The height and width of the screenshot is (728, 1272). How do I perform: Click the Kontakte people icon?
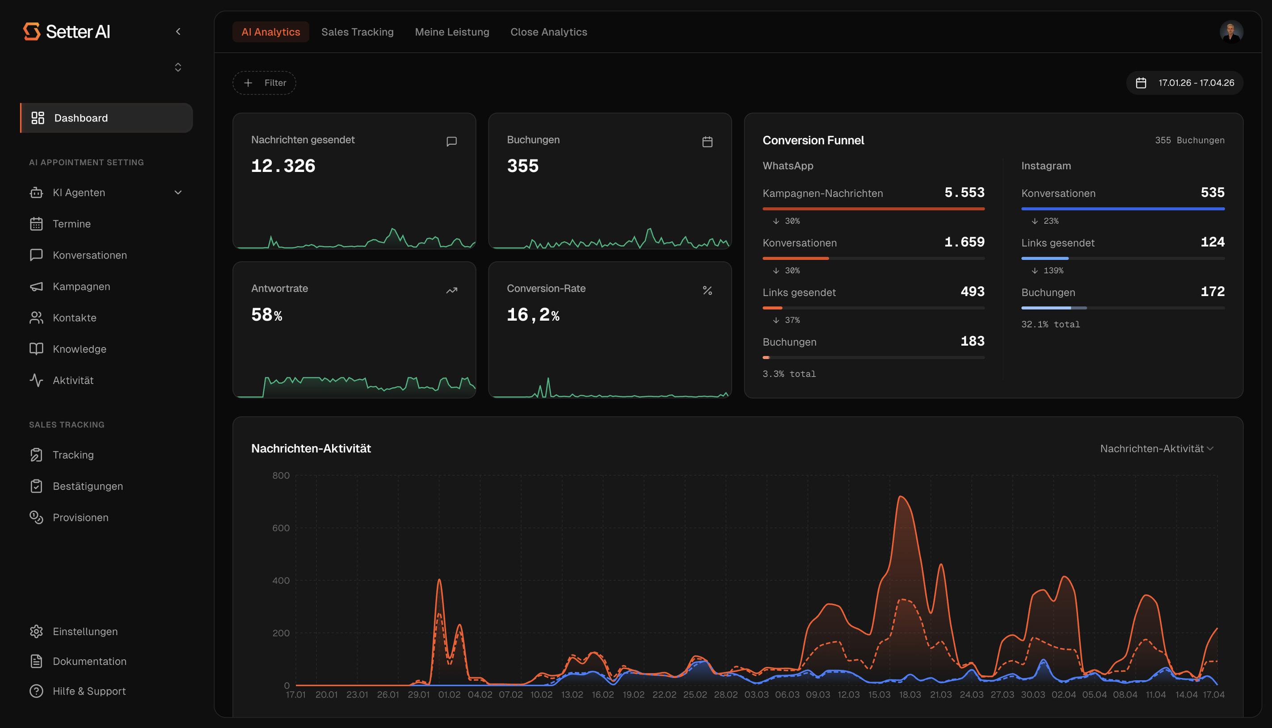(36, 318)
